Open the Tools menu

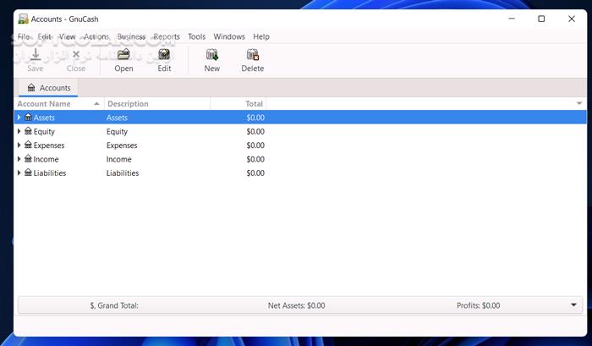(196, 37)
